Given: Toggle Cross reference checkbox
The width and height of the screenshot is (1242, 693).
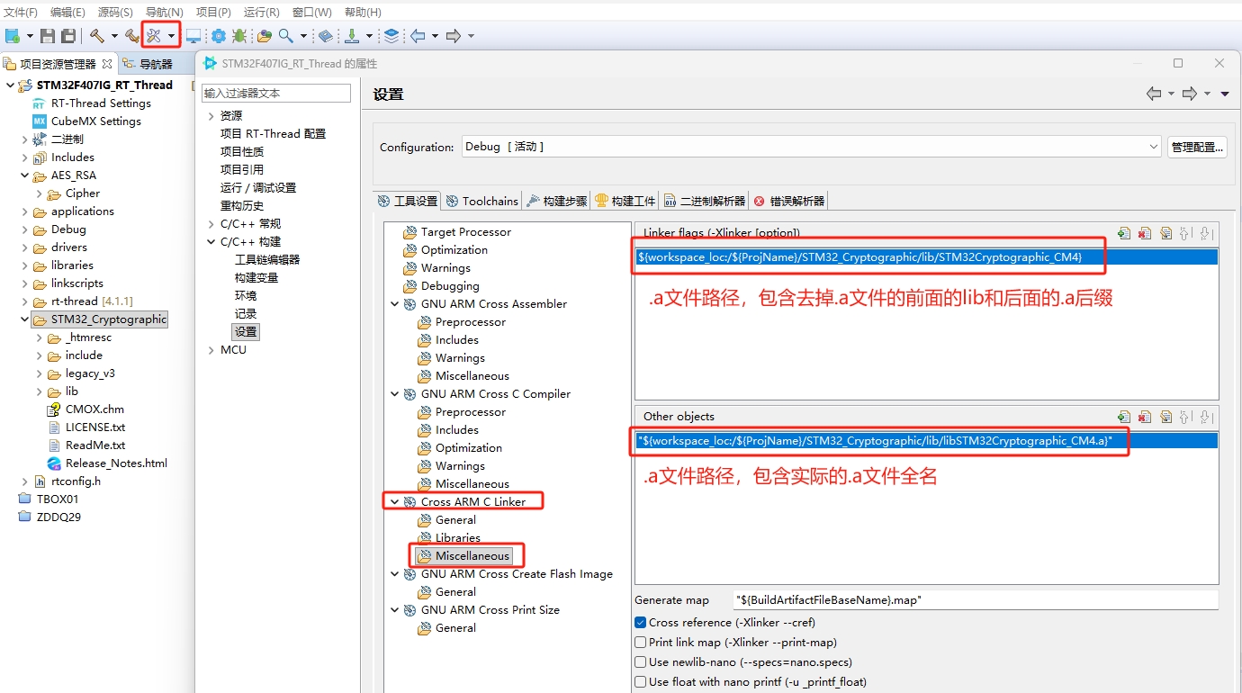Looking at the screenshot, I should point(641,622).
